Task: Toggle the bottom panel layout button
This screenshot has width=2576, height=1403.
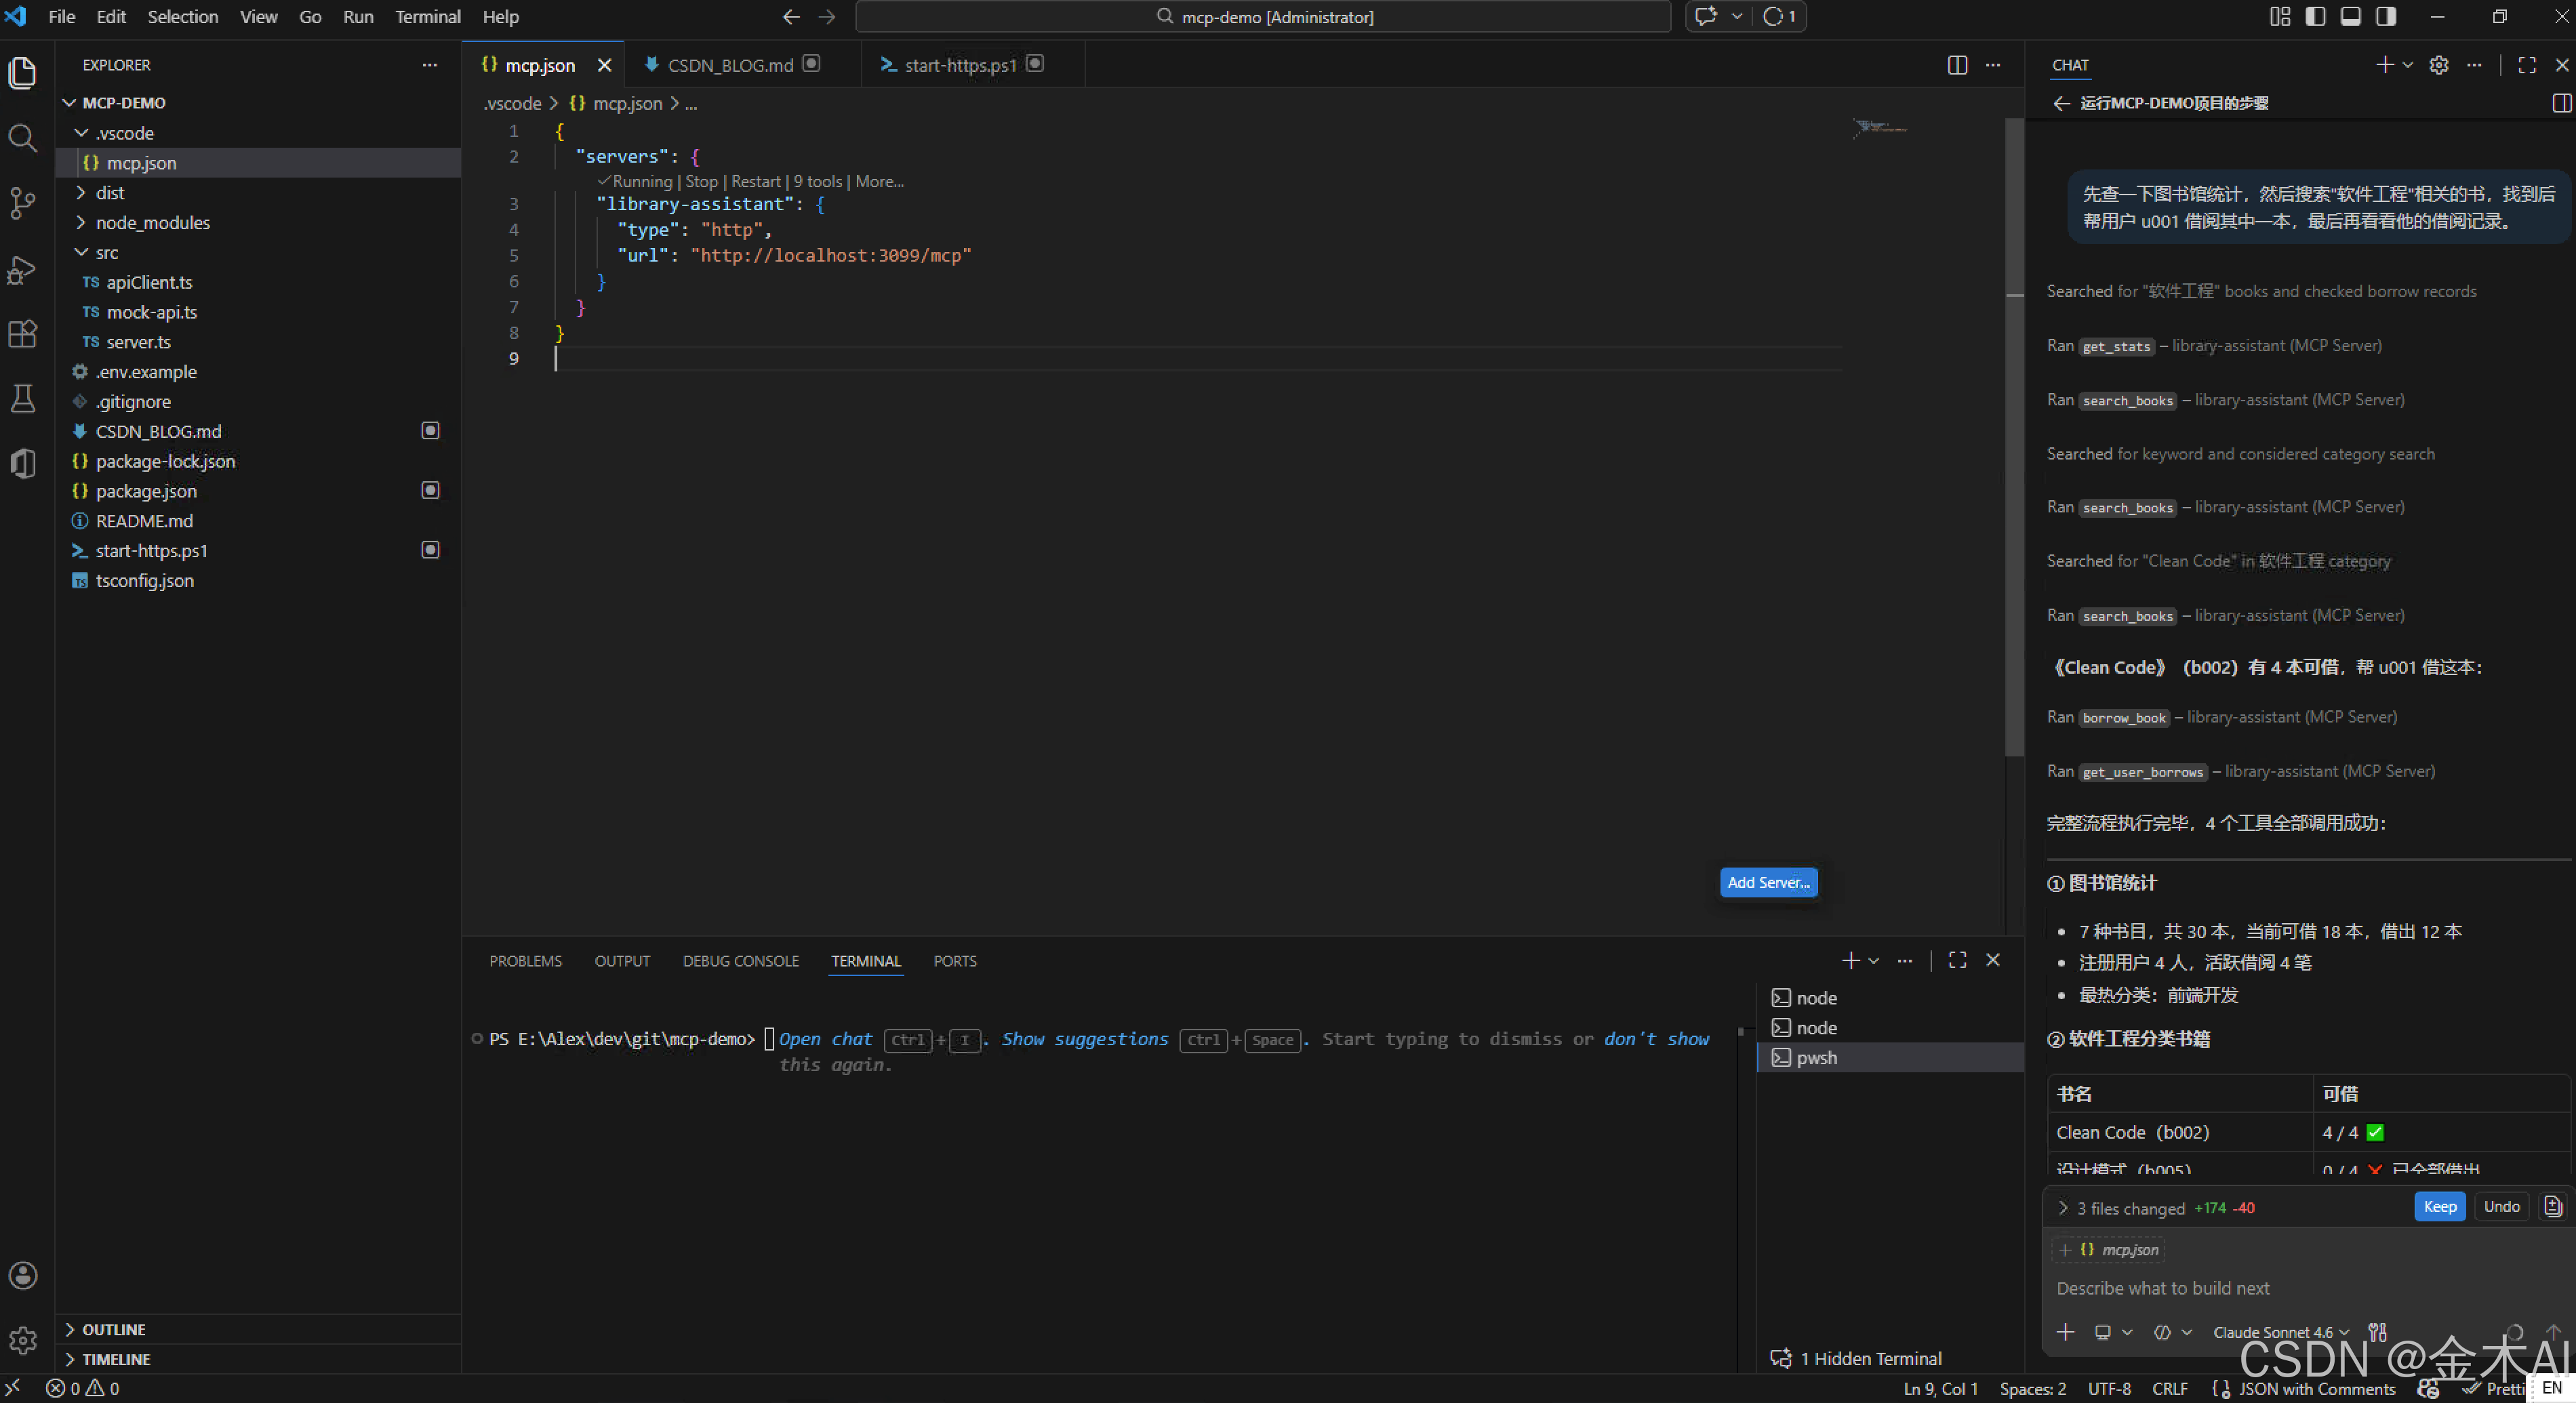Action: [x=2350, y=16]
